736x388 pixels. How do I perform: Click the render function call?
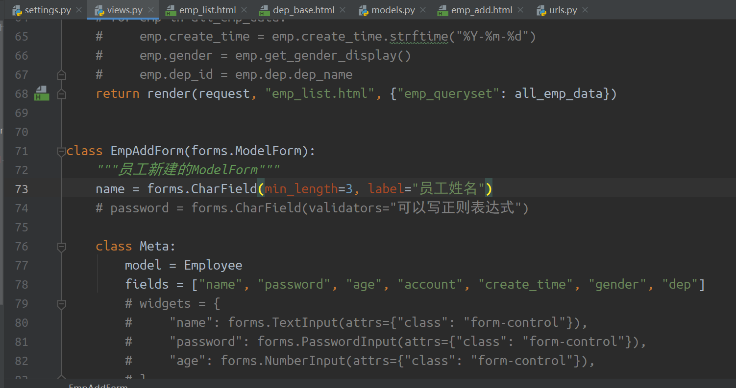coord(169,93)
